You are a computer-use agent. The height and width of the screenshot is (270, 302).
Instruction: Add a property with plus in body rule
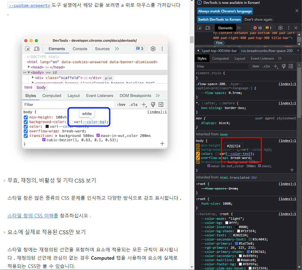[x=292, y=170]
